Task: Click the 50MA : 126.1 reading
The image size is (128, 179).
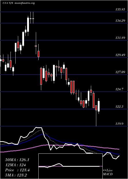Action: 17,160
